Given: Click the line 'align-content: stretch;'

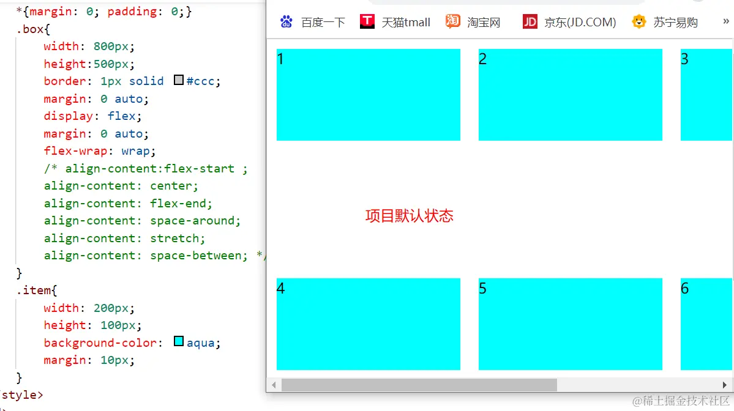Looking at the screenshot, I should (124, 239).
